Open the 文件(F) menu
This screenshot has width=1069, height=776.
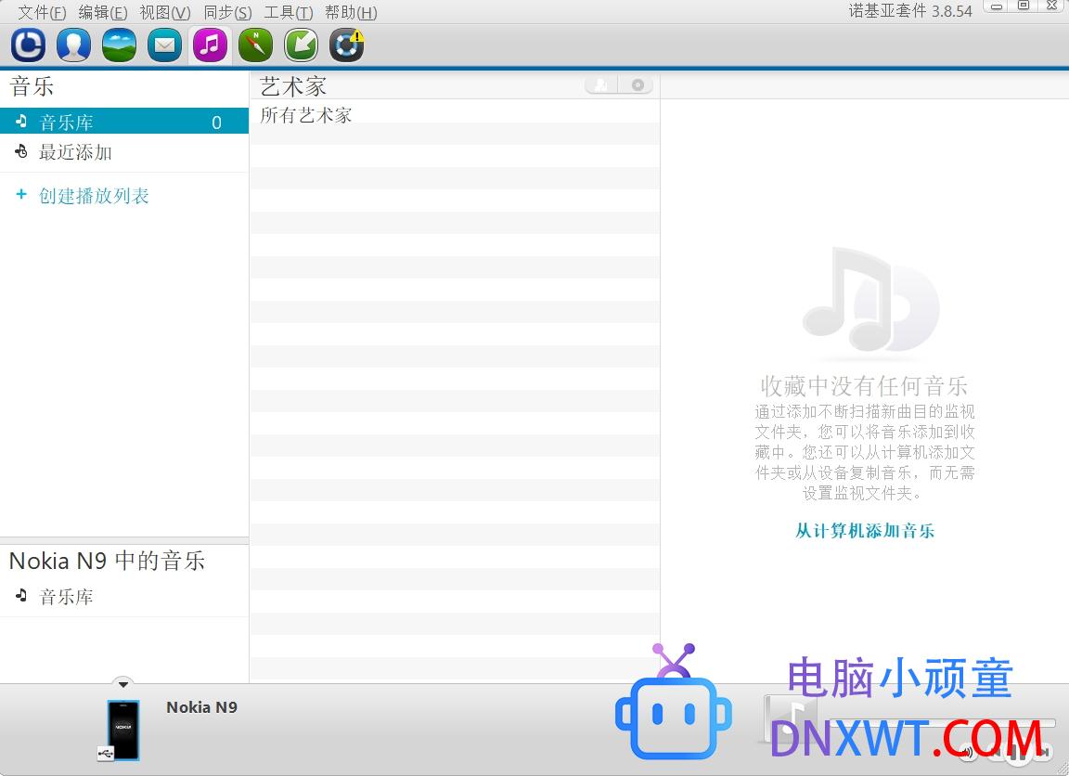pos(43,12)
